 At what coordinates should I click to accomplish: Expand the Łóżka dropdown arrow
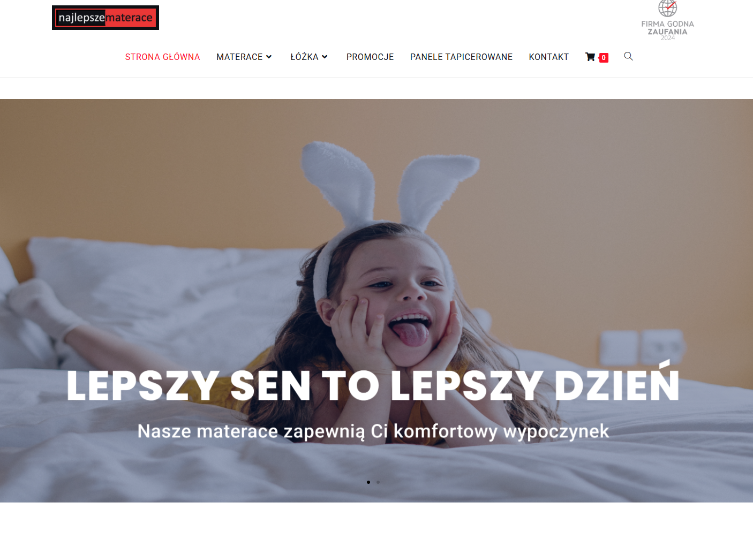(x=325, y=57)
